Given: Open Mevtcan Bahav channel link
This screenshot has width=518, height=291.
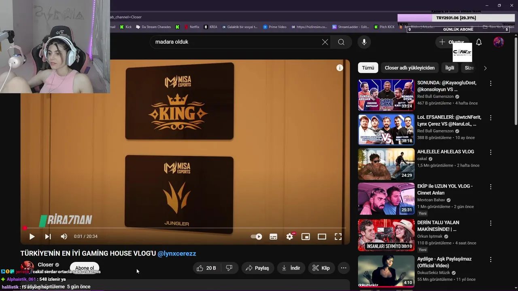Looking at the screenshot, I should [431, 200].
